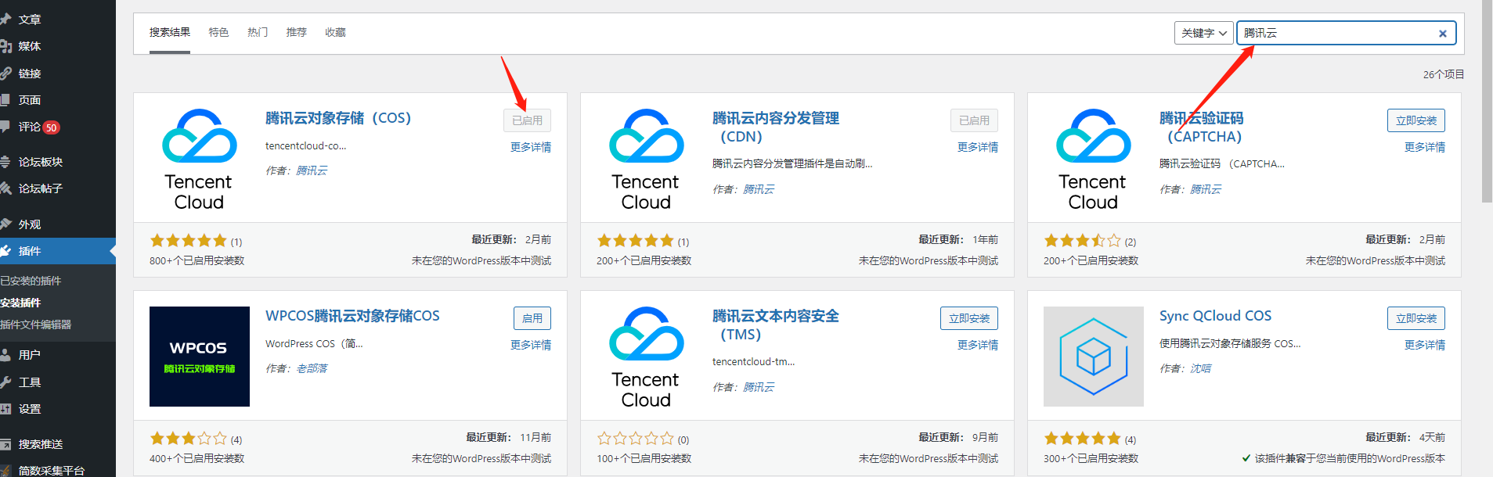This screenshot has width=1493, height=477.
Task: Click the 26个项目 count text
Action: point(1443,74)
